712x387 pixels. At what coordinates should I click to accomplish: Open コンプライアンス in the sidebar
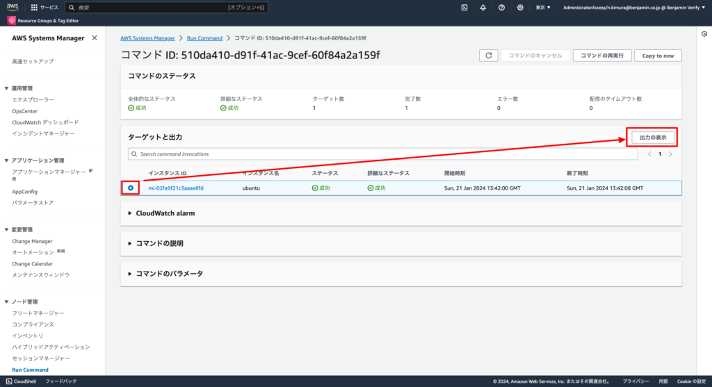point(33,325)
